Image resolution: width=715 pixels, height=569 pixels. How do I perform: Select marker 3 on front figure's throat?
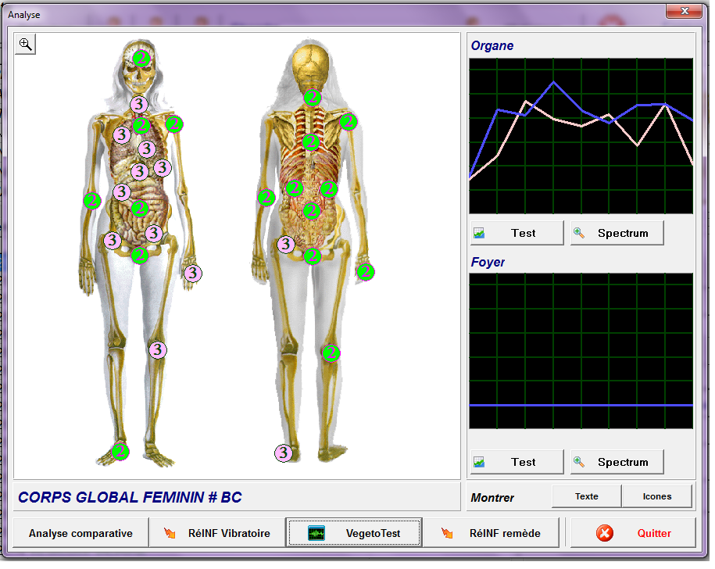139,105
